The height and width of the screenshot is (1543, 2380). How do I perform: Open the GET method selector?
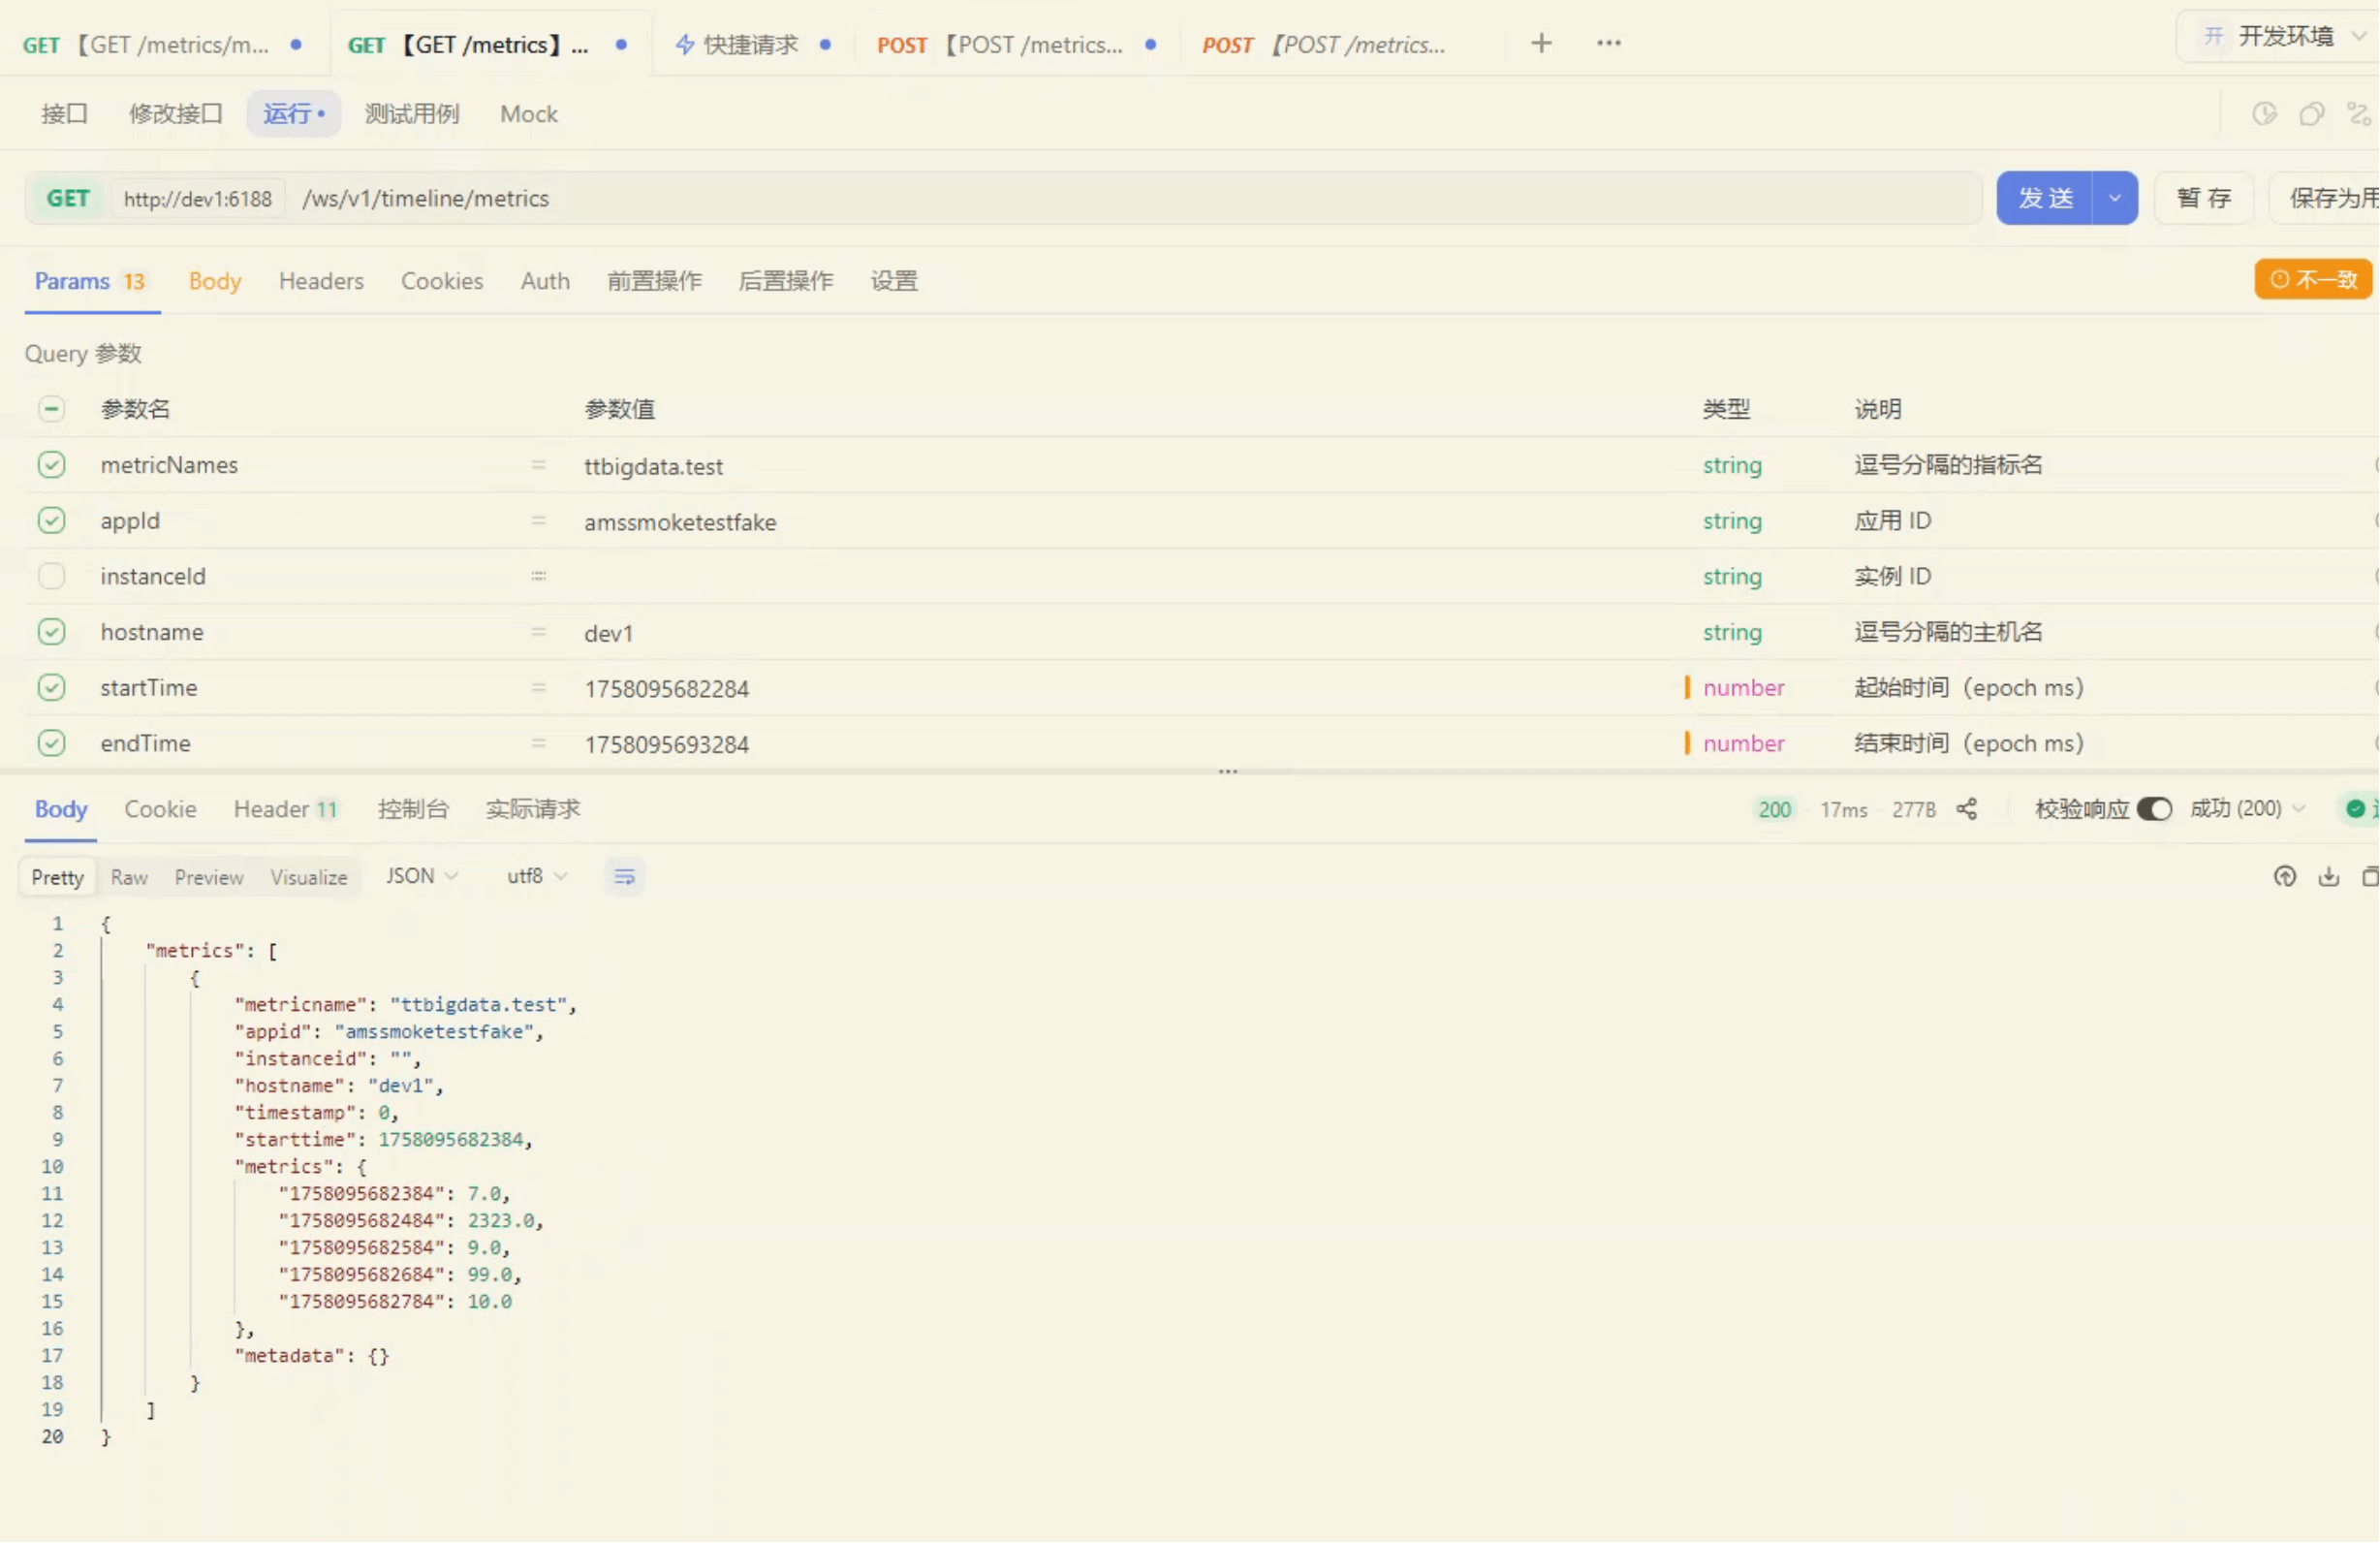[68, 198]
